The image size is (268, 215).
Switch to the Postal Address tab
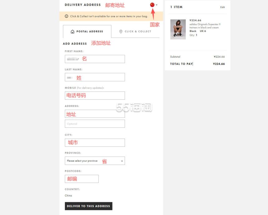coord(87,31)
